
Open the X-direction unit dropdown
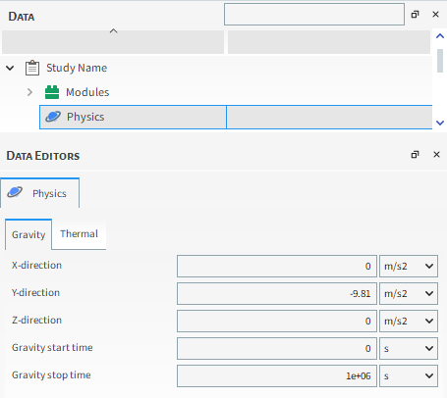pos(409,267)
